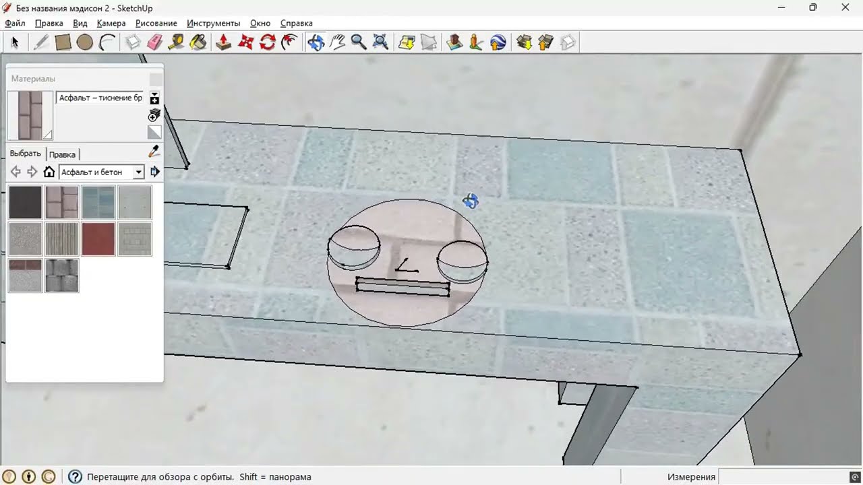Image resolution: width=863 pixels, height=485 pixels.
Task: Open the Справка menu
Action: point(296,23)
